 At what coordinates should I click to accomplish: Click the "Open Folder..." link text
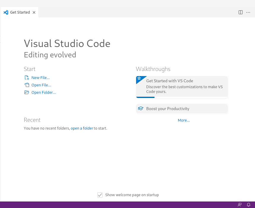point(44,93)
